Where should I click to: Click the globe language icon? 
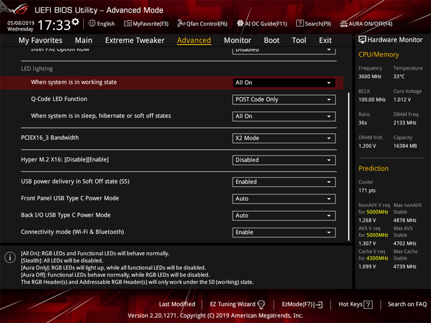92,23
